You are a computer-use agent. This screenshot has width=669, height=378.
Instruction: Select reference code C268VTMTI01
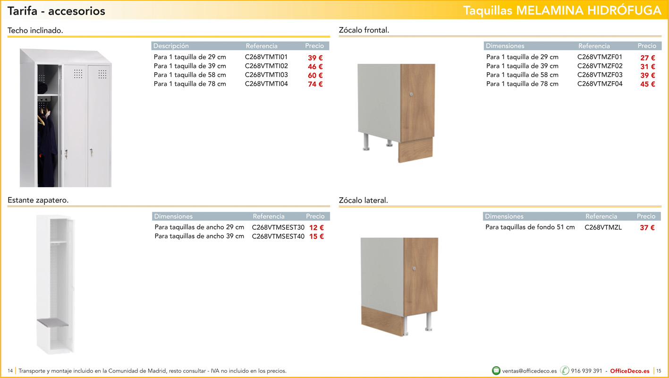pyautogui.click(x=266, y=57)
